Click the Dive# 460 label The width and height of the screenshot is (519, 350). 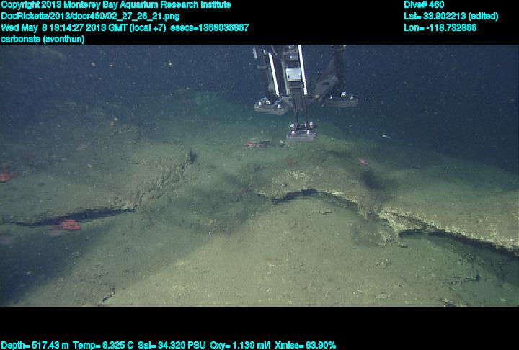(424, 4)
